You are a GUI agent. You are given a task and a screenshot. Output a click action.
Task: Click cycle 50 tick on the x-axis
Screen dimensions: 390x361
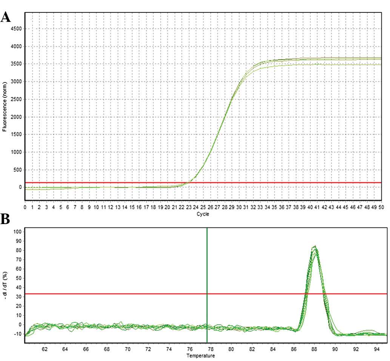(x=381, y=207)
